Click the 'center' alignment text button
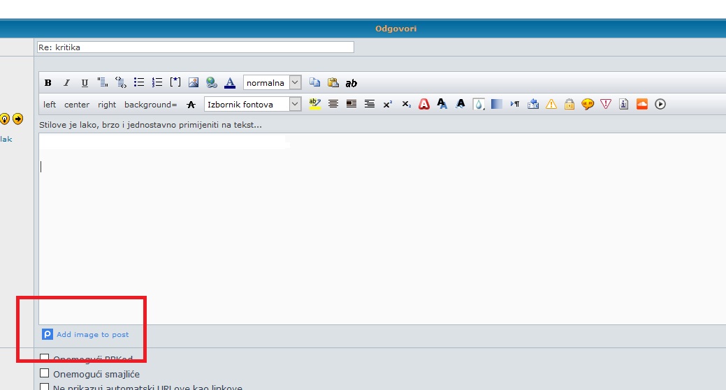The image size is (726, 390). point(77,105)
